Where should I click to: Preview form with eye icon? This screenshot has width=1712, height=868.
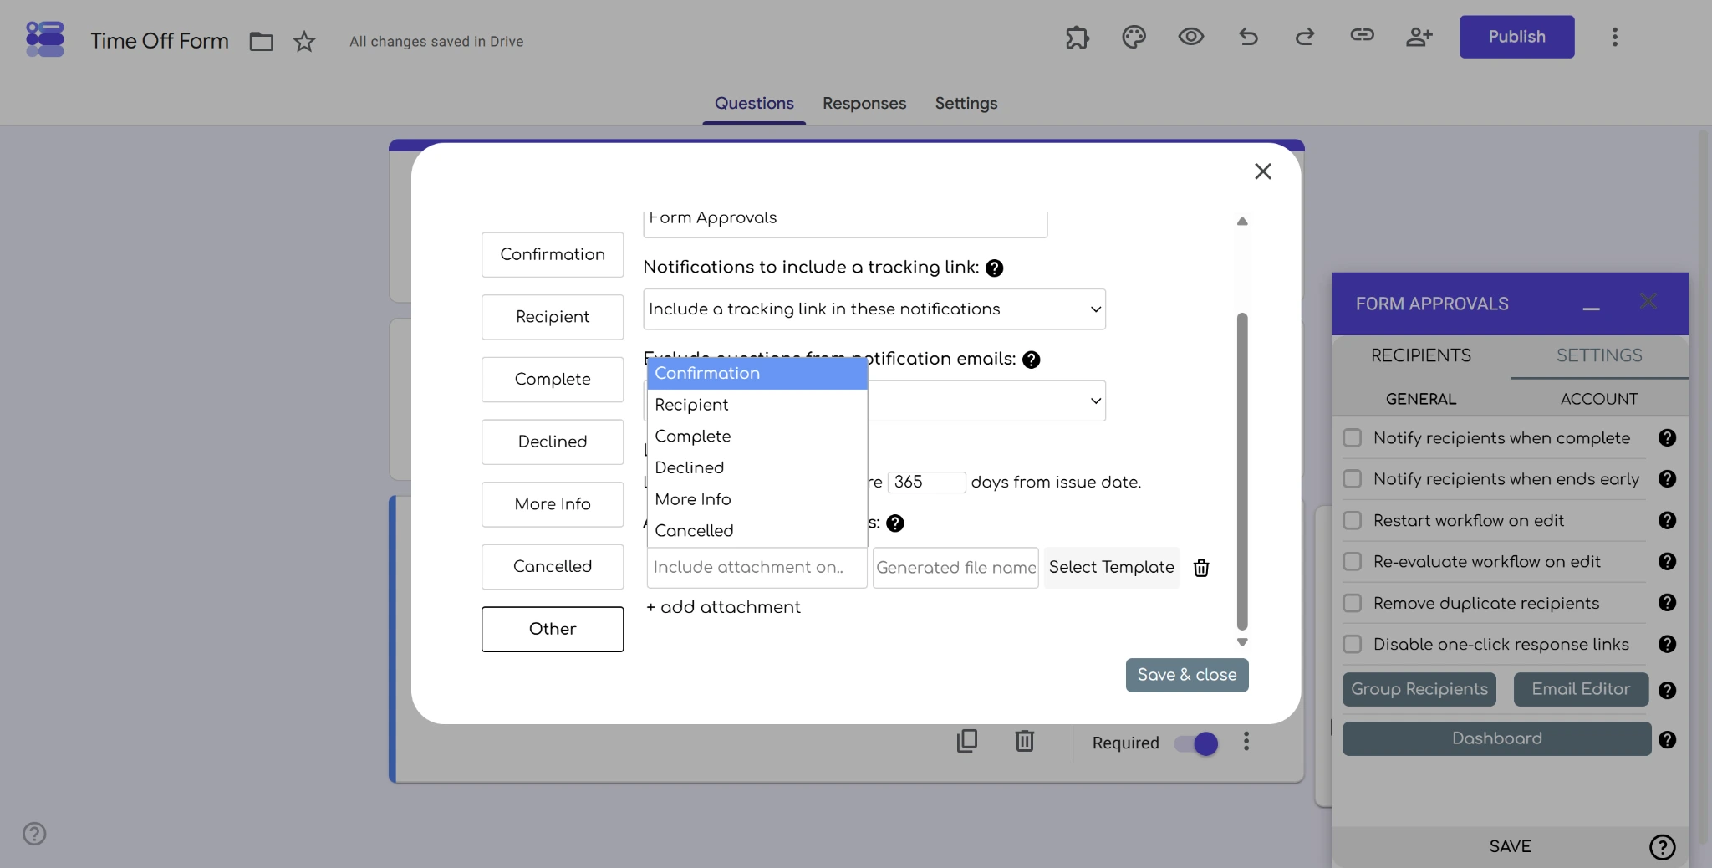(1191, 37)
